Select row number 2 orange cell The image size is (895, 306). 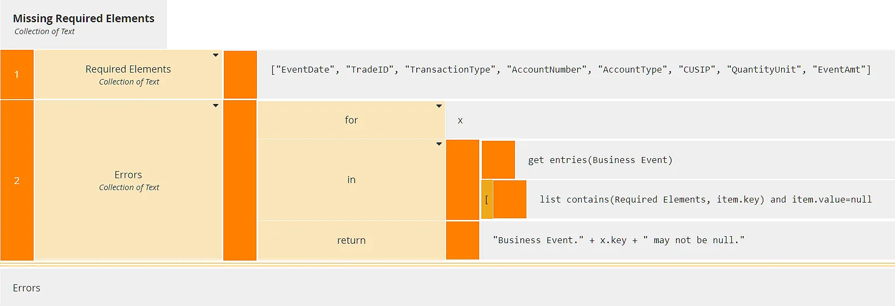17,180
